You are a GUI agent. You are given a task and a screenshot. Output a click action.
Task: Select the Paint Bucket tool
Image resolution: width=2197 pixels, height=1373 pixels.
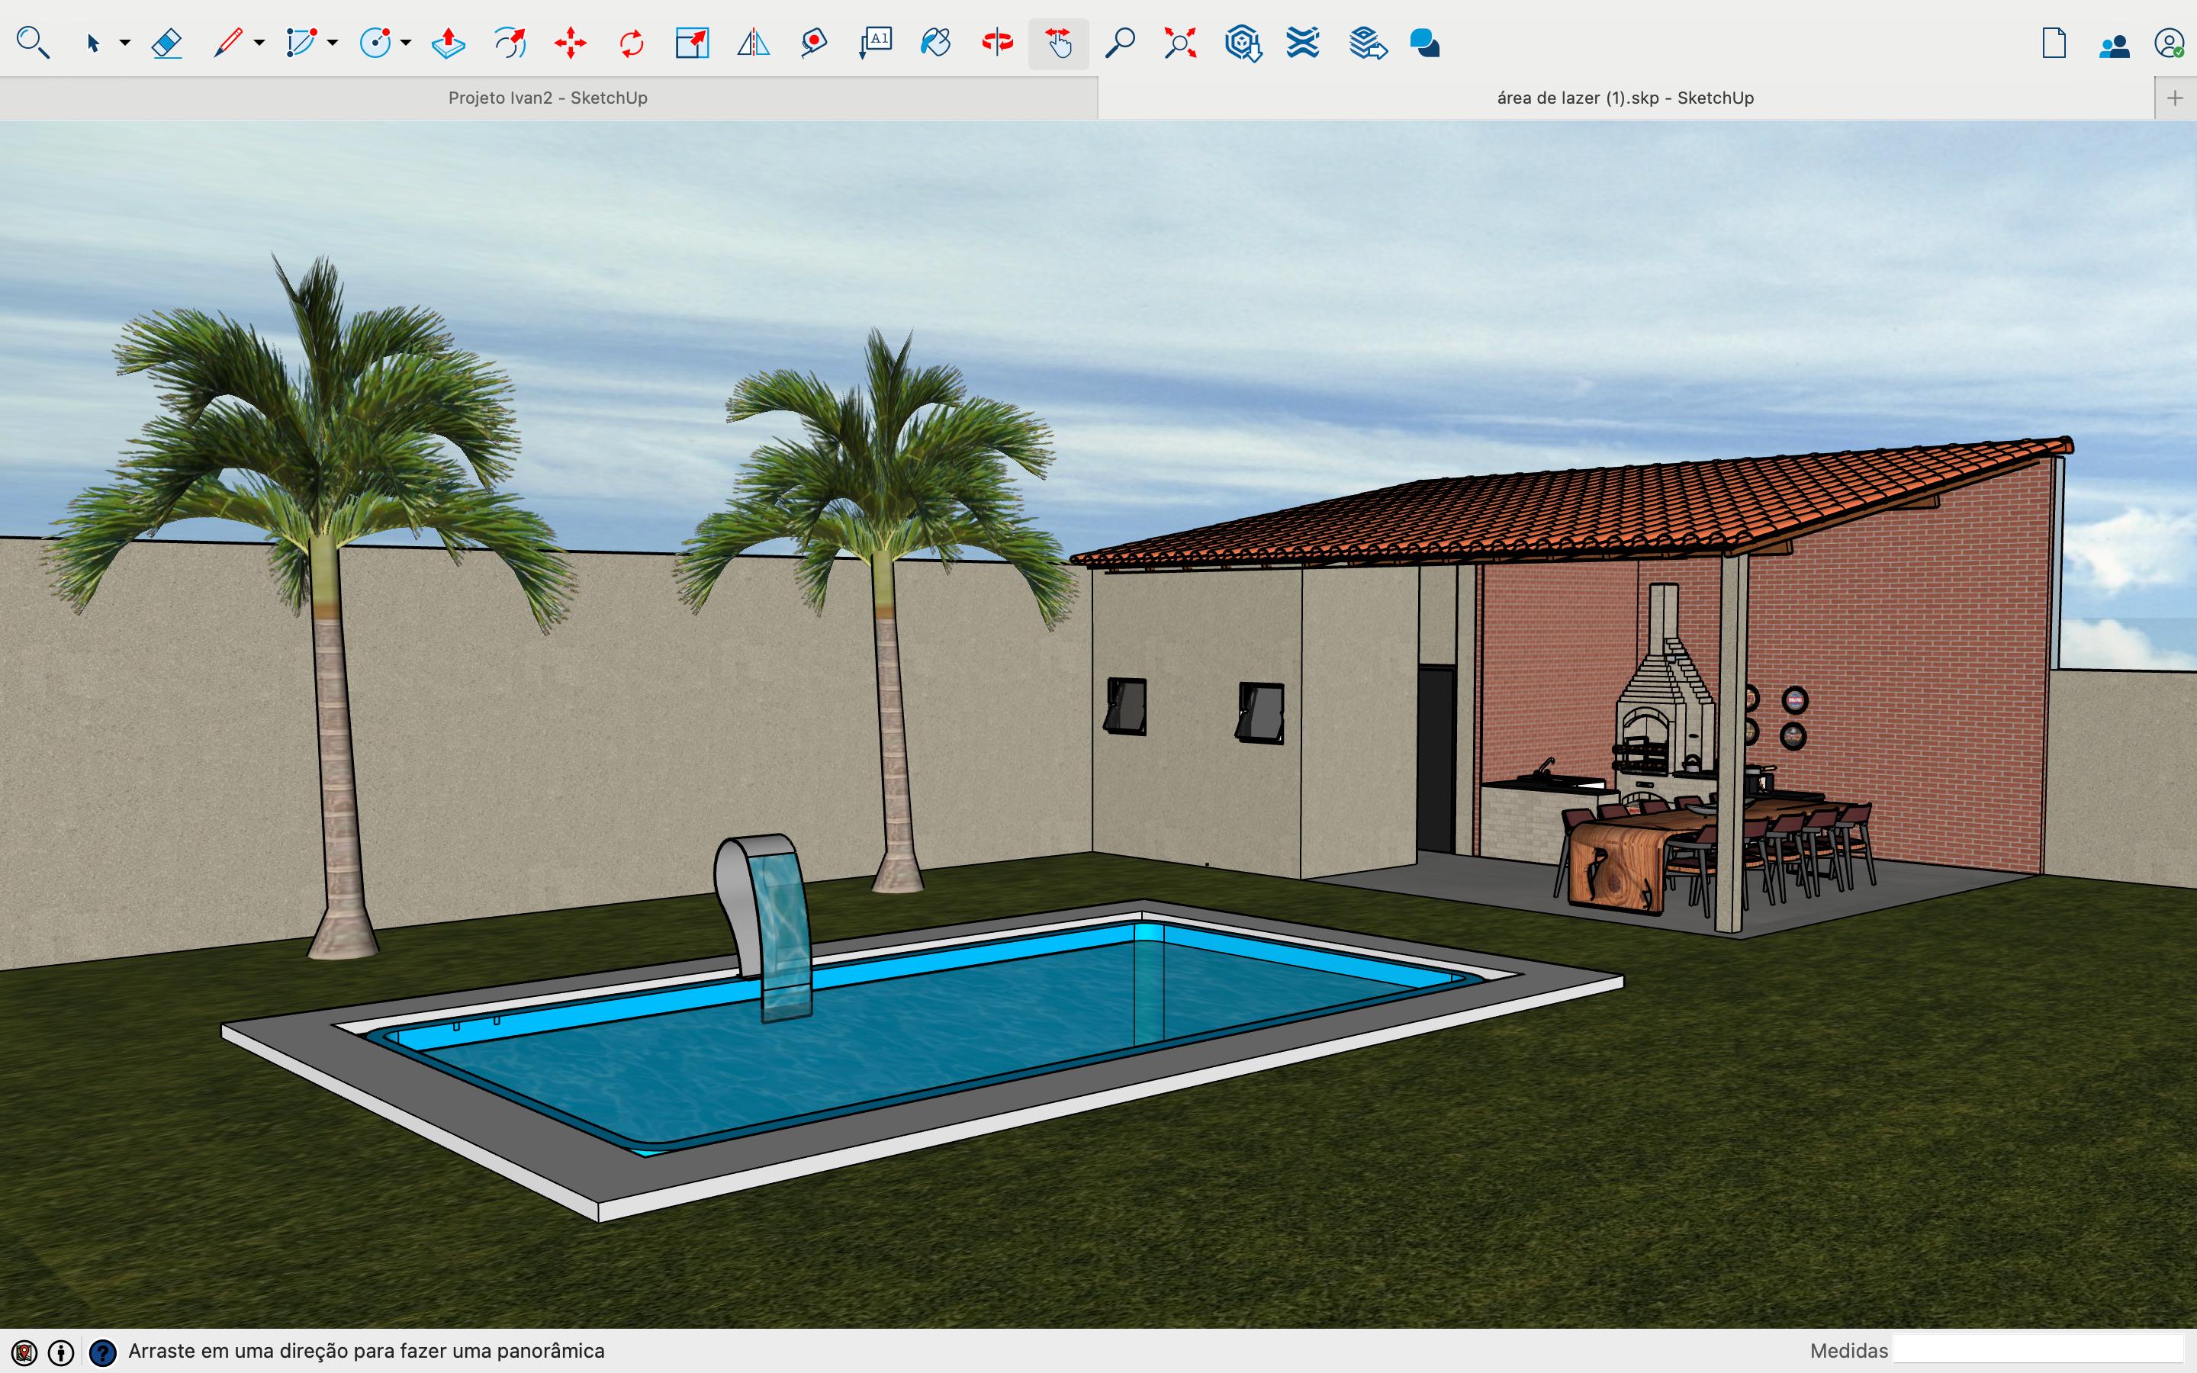[x=935, y=43]
